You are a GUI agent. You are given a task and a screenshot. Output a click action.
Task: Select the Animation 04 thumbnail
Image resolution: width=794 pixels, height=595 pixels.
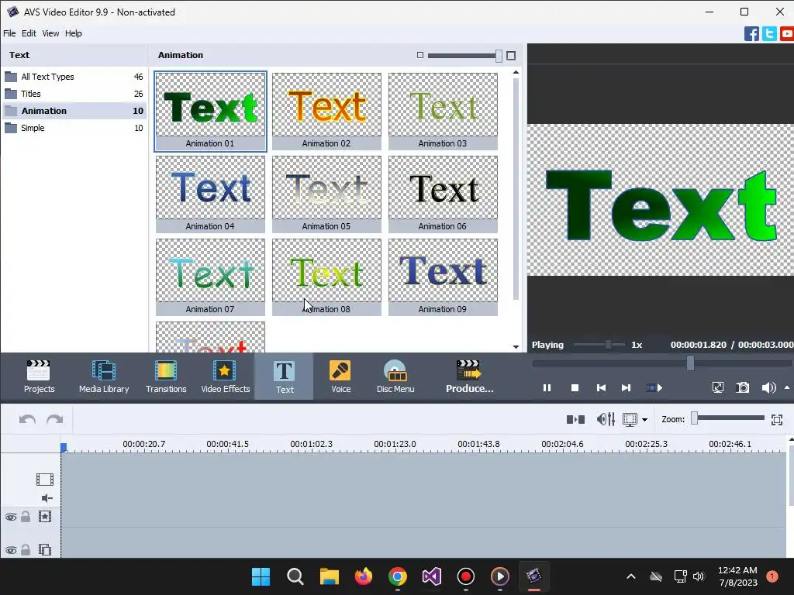pos(210,194)
